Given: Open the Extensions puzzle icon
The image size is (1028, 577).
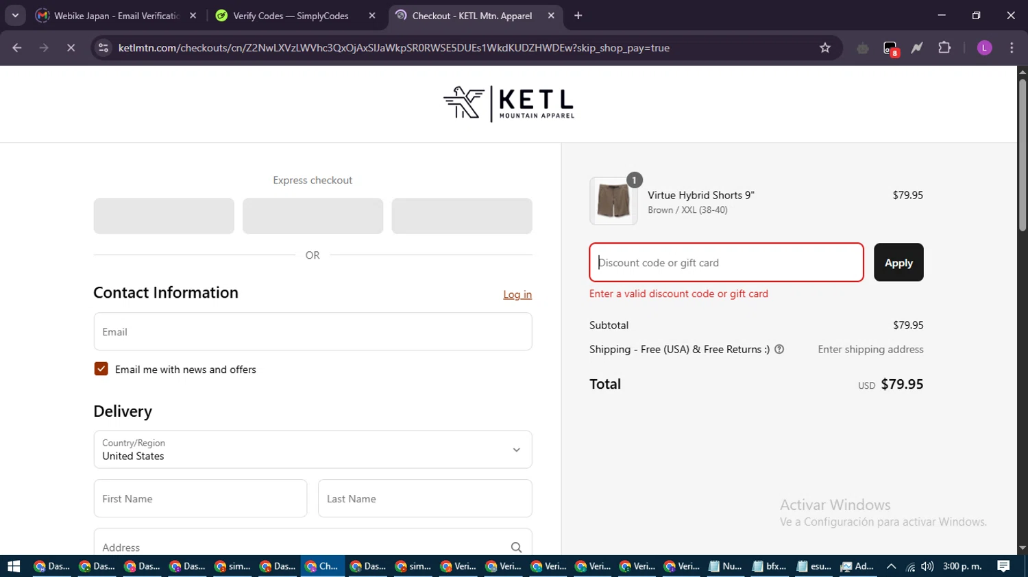Looking at the screenshot, I should [x=944, y=48].
